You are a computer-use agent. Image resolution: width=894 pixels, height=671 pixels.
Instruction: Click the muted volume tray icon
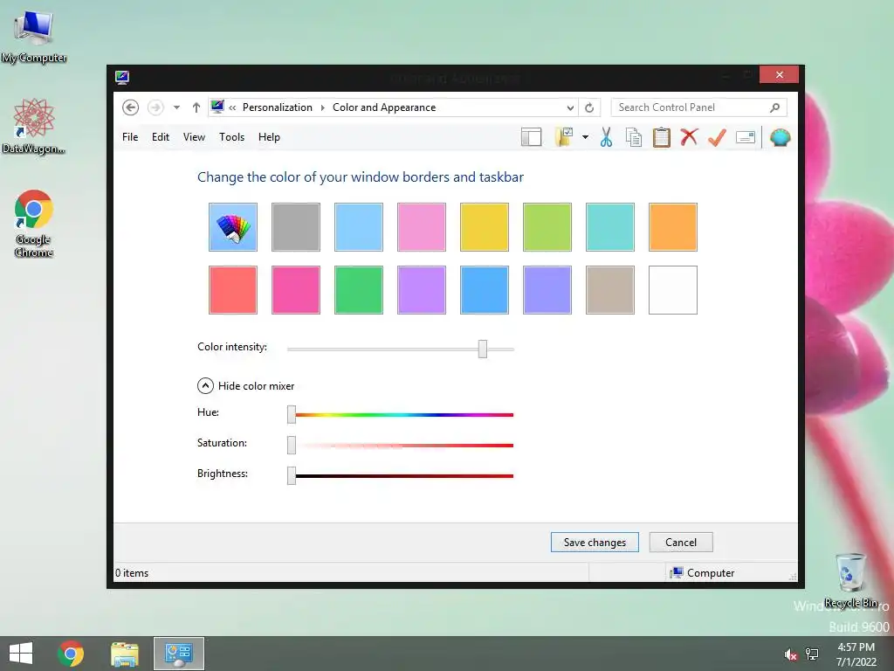pos(790,654)
